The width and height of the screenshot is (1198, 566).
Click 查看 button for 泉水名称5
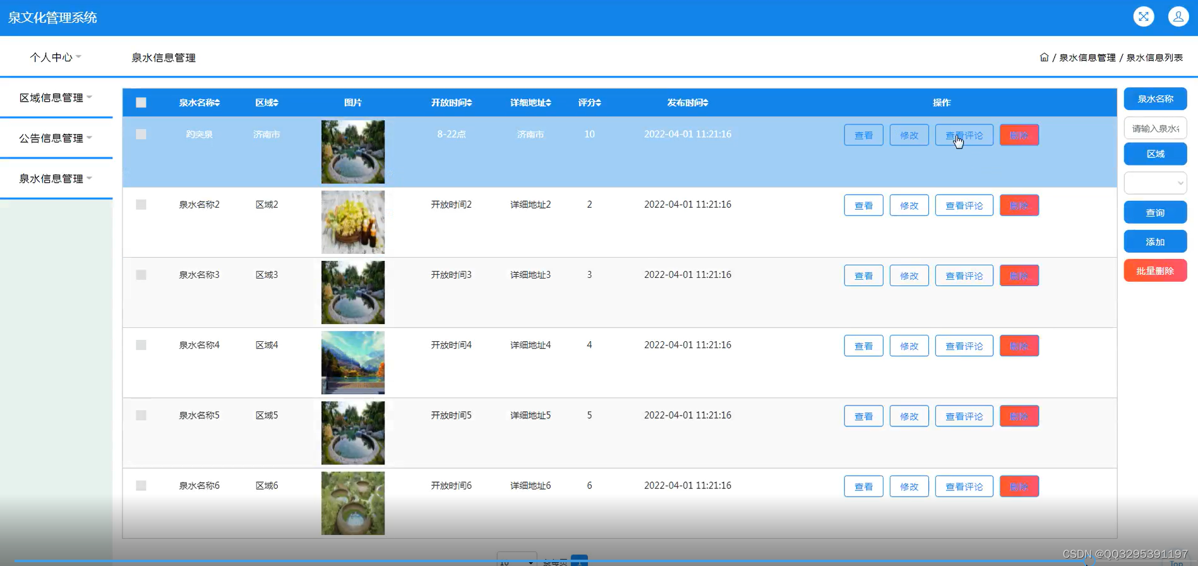[863, 416]
